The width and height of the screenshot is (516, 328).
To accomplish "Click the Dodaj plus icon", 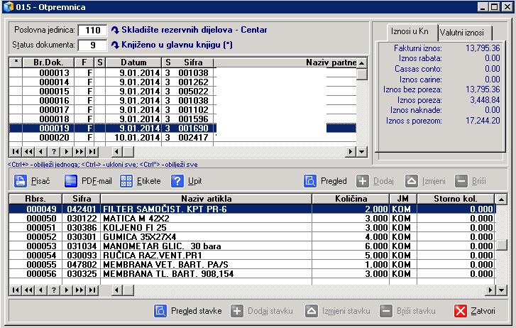I will pos(362,181).
